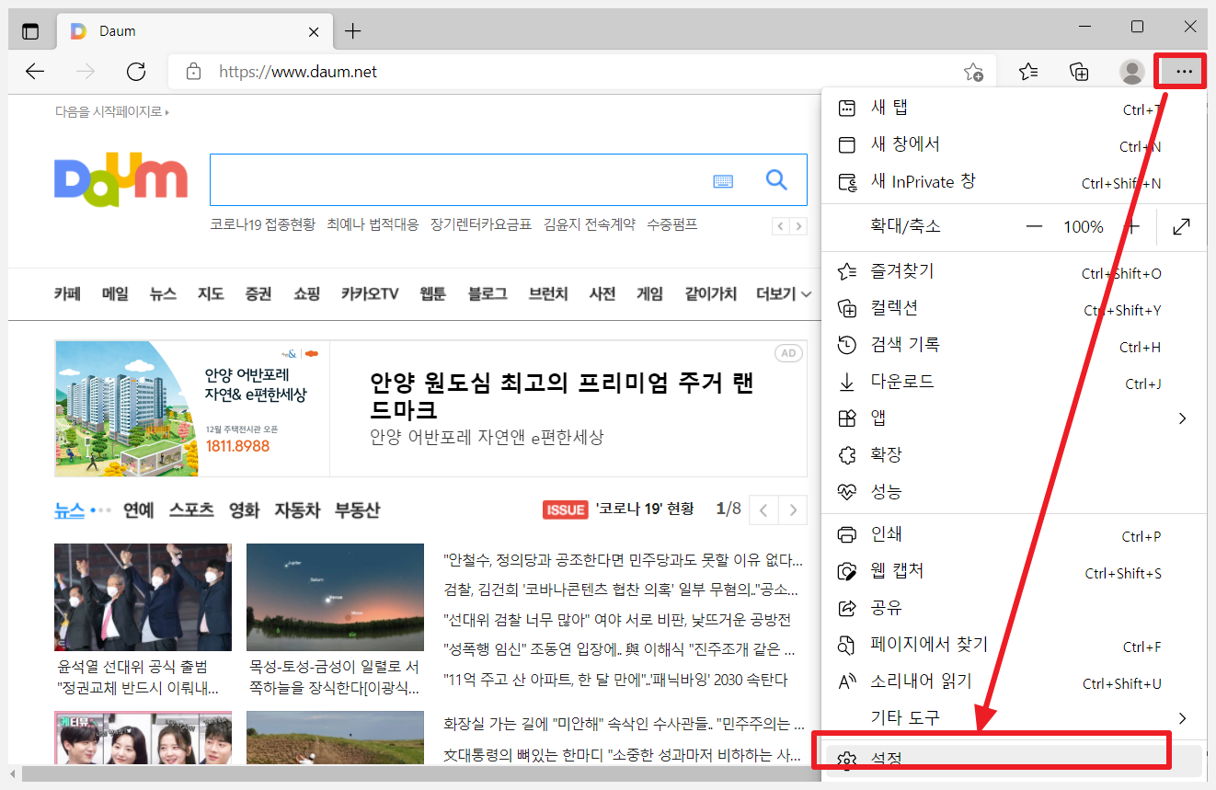Expand the 앱 submenu
This screenshot has width=1216, height=790.
click(x=1014, y=418)
